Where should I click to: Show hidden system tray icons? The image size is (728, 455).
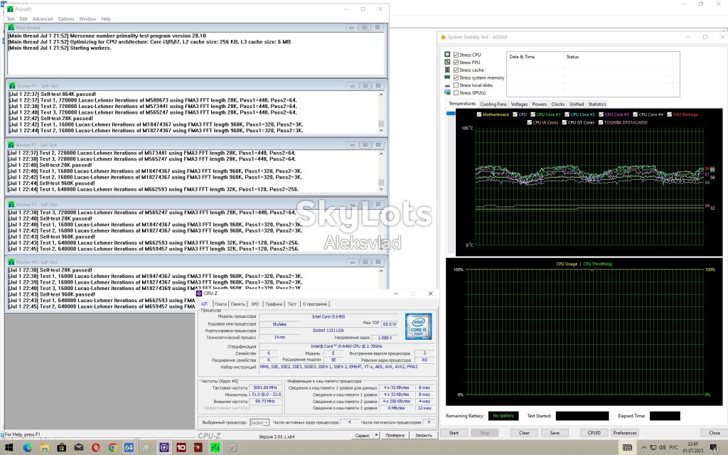pyautogui.click(x=644, y=448)
